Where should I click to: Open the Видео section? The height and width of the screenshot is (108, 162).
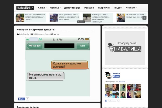pos(118,8)
